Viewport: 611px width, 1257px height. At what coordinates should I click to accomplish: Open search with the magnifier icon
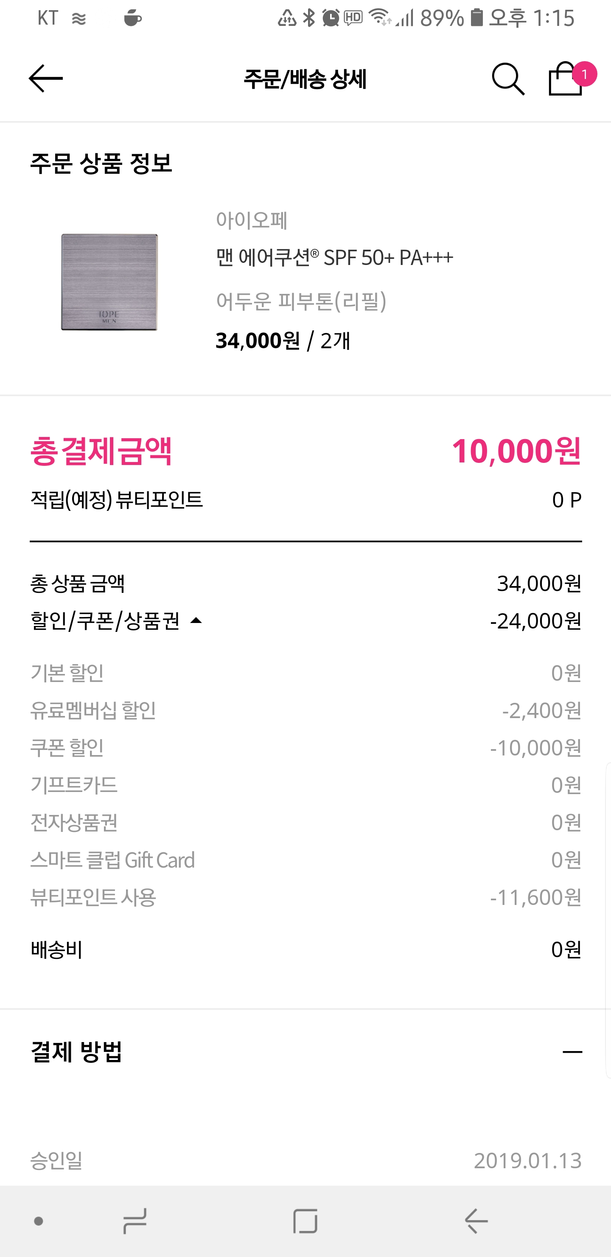click(x=507, y=79)
